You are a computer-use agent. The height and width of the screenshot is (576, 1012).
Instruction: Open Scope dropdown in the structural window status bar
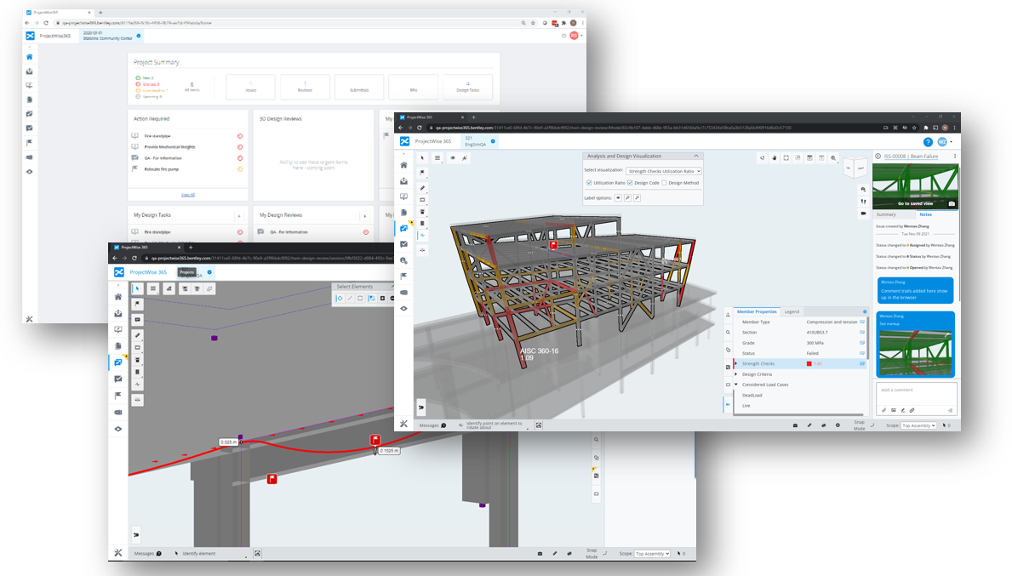(x=919, y=425)
